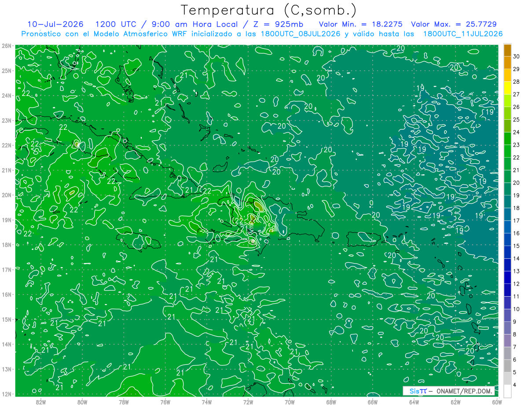Click the title 'Temperatura (C,somb.)'
The image size is (528, 408).
click(x=268, y=10)
